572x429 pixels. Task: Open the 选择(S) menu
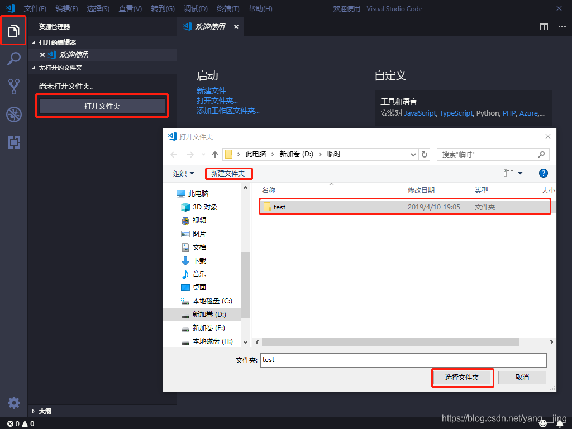pos(98,8)
